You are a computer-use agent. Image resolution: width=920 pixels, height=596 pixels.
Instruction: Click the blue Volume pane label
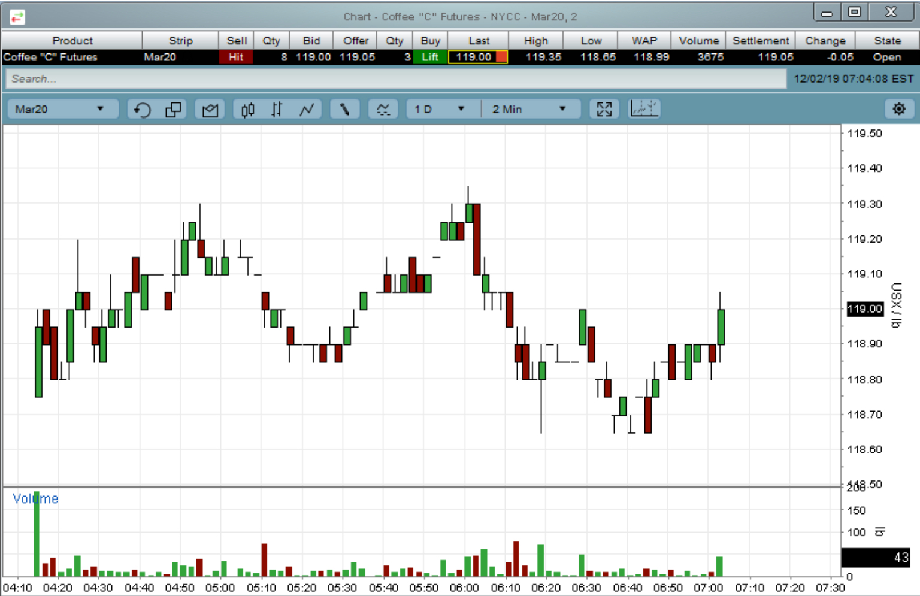click(35, 498)
